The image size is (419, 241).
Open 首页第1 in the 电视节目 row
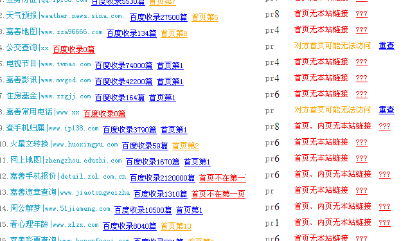coord(170,66)
